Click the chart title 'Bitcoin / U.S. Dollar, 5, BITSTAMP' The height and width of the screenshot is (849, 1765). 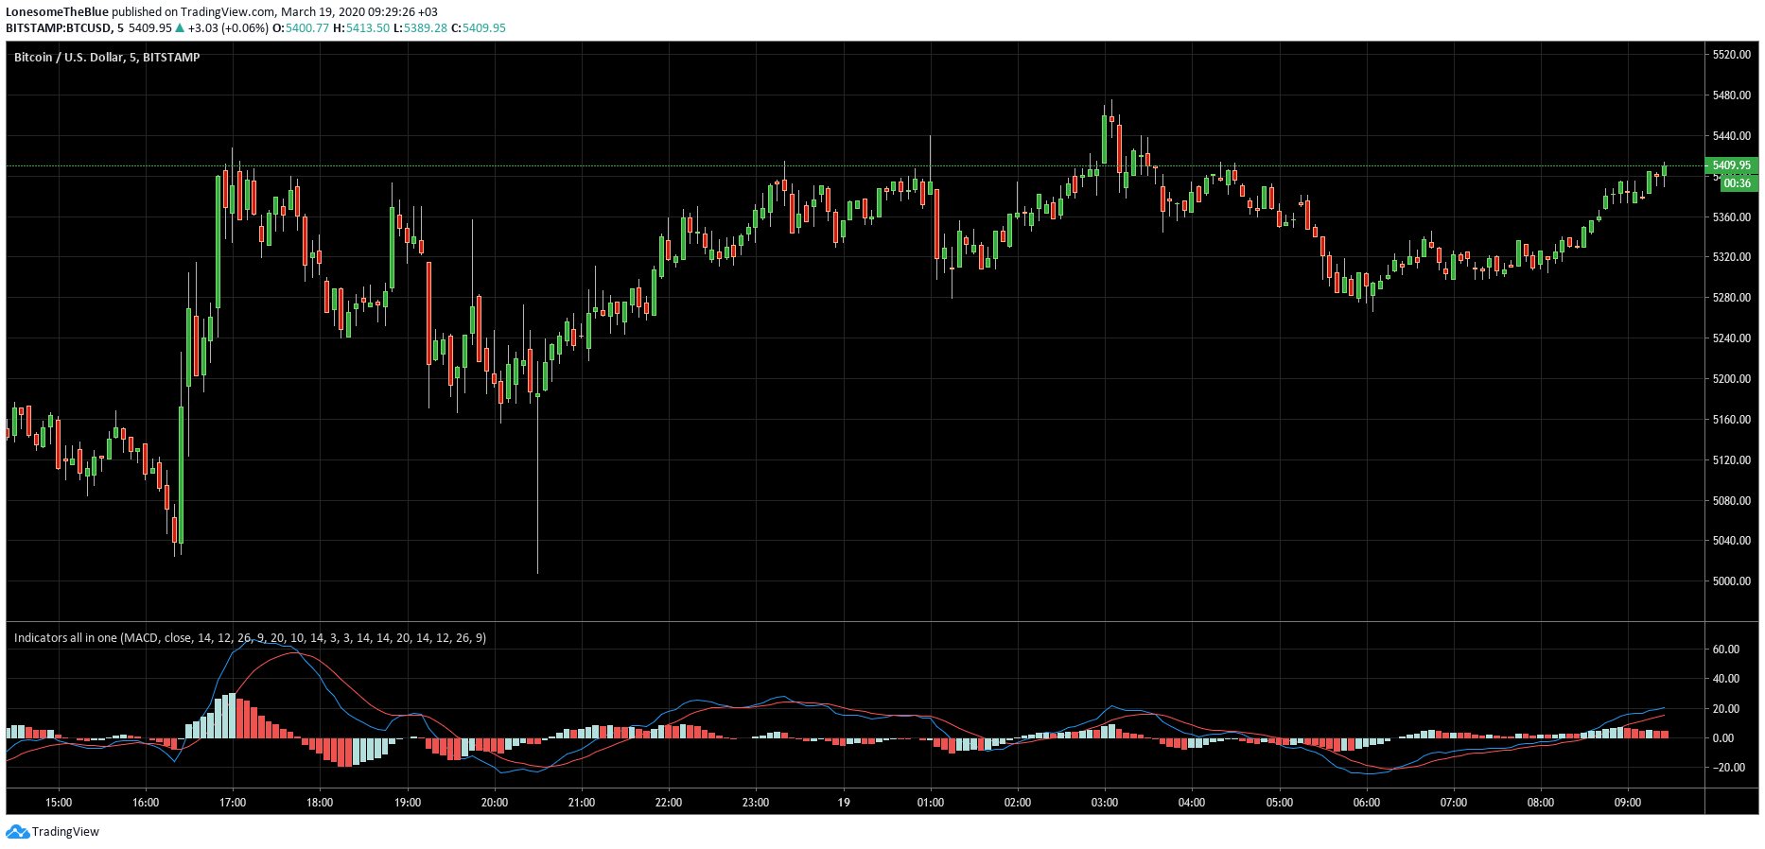(107, 58)
